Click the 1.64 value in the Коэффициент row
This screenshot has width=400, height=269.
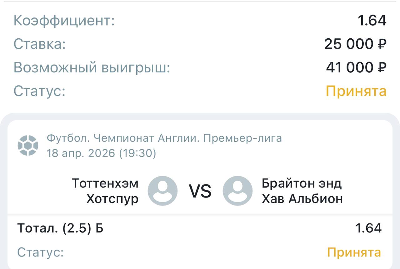click(372, 21)
